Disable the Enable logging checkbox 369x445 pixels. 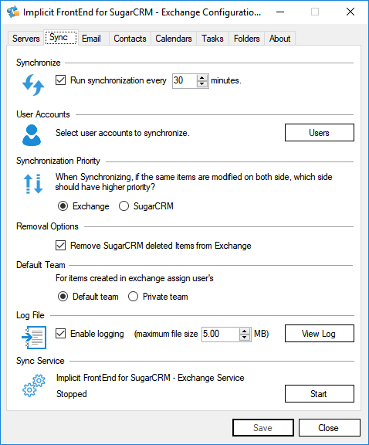point(60,334)
